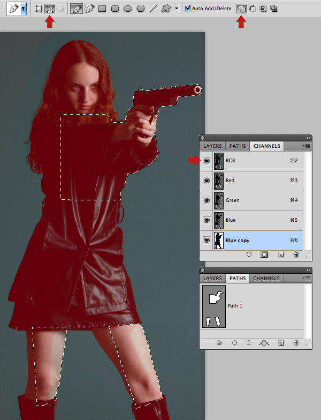The width and height of the screenshot is (321, 420).
Task: Load path as a selection icon
Action: coord(249,343)
